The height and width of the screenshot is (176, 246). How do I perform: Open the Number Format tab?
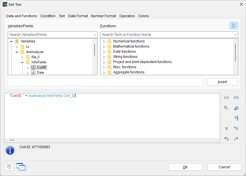103,16
